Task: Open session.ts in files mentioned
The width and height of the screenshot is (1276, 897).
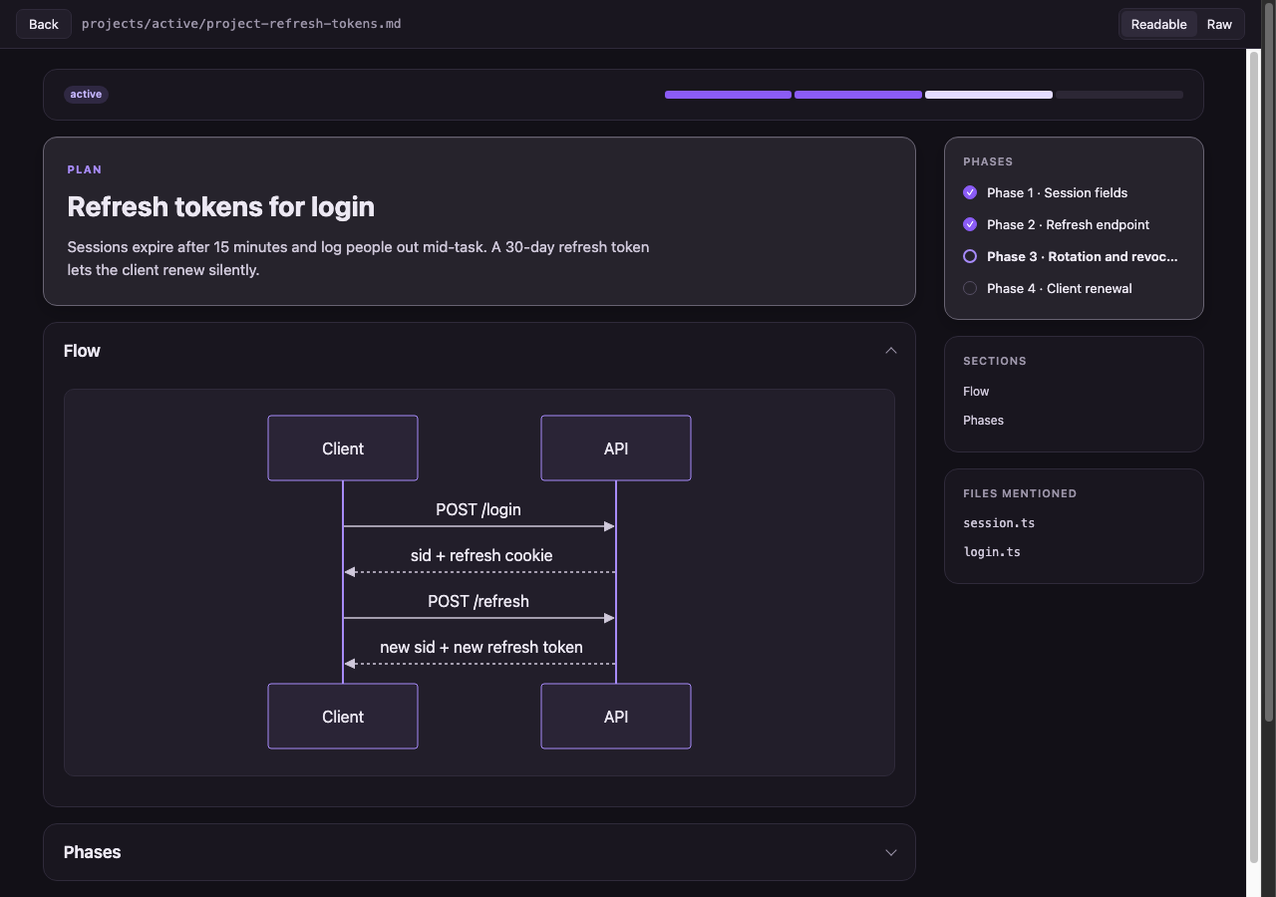Action: click(x=999, y=523)
